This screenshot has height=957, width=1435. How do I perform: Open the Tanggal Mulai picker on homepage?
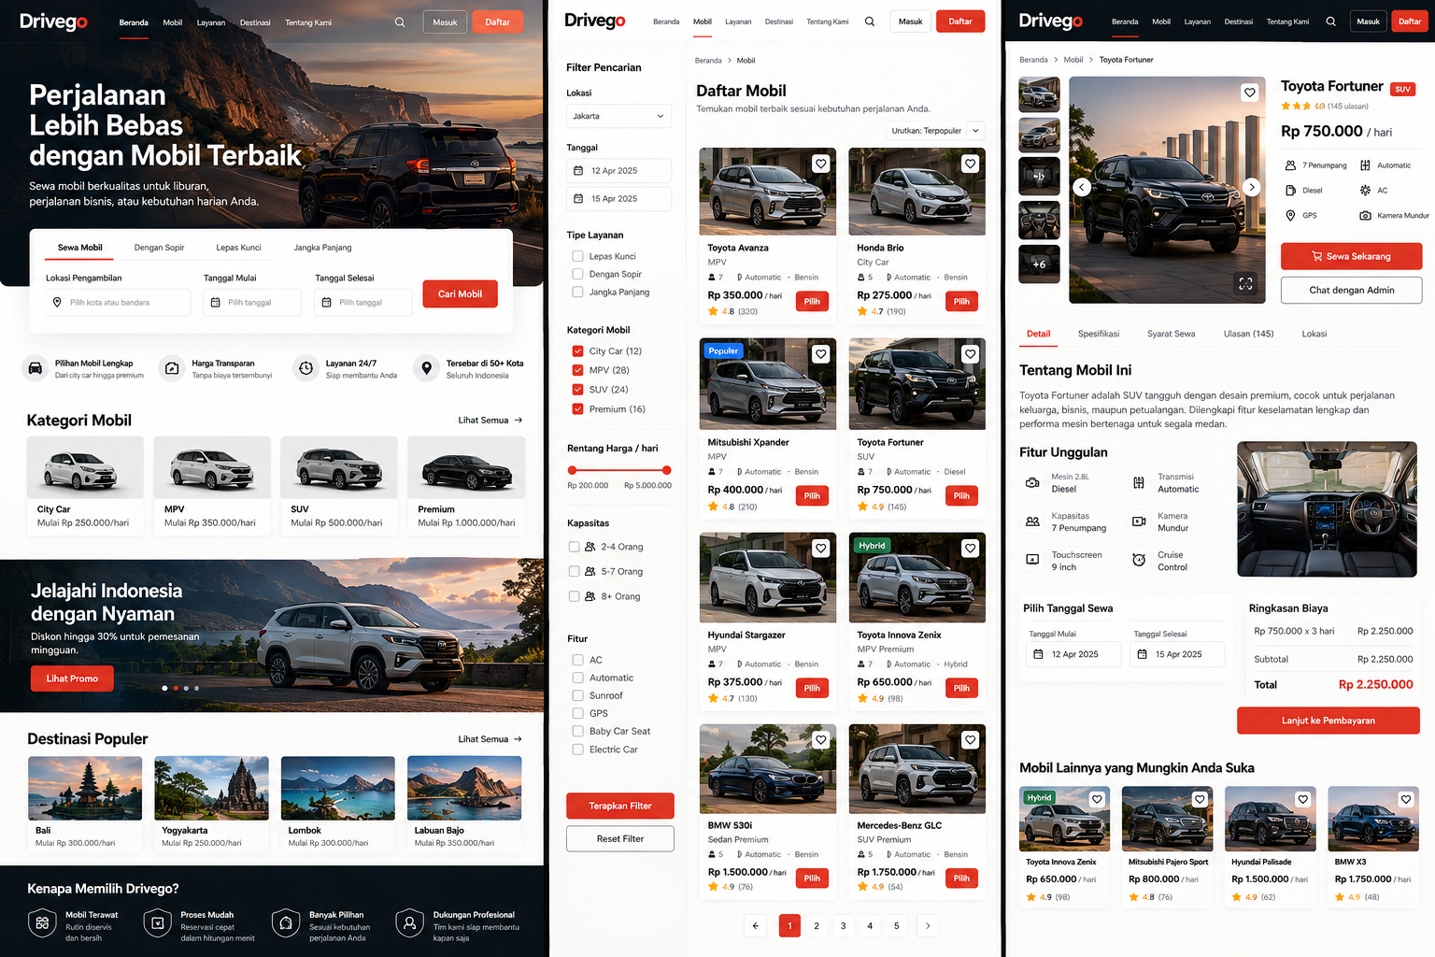(252, 303)
